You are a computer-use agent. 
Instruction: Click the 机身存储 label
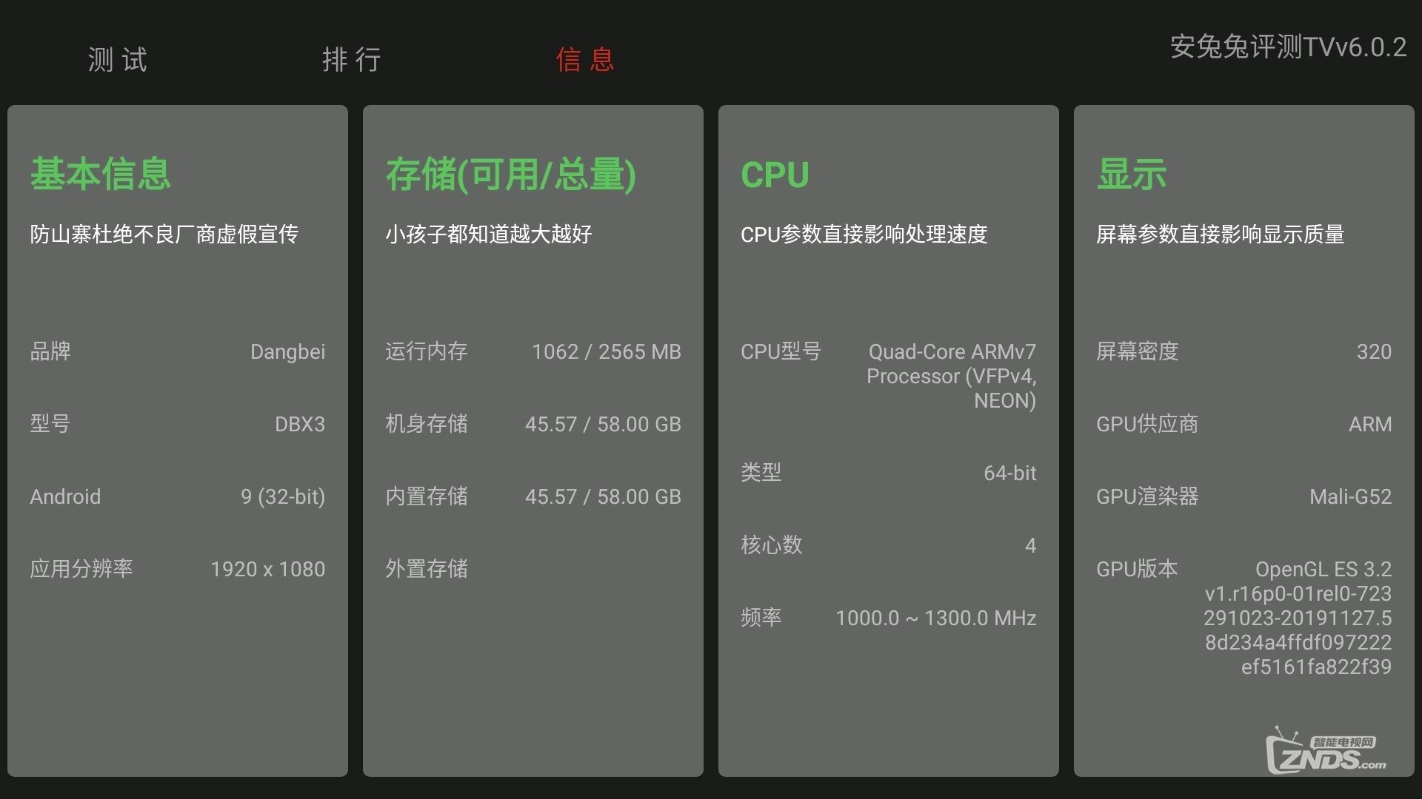(x=427, y=424)
